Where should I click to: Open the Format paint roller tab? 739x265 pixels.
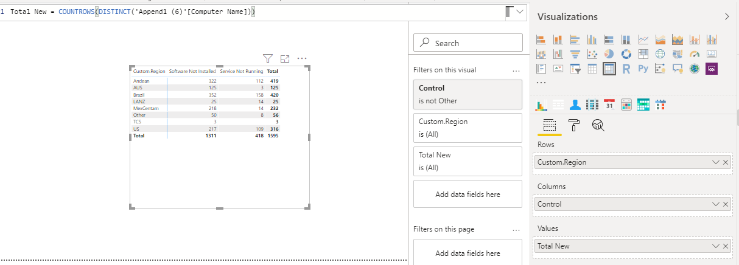tap(574, 125)
